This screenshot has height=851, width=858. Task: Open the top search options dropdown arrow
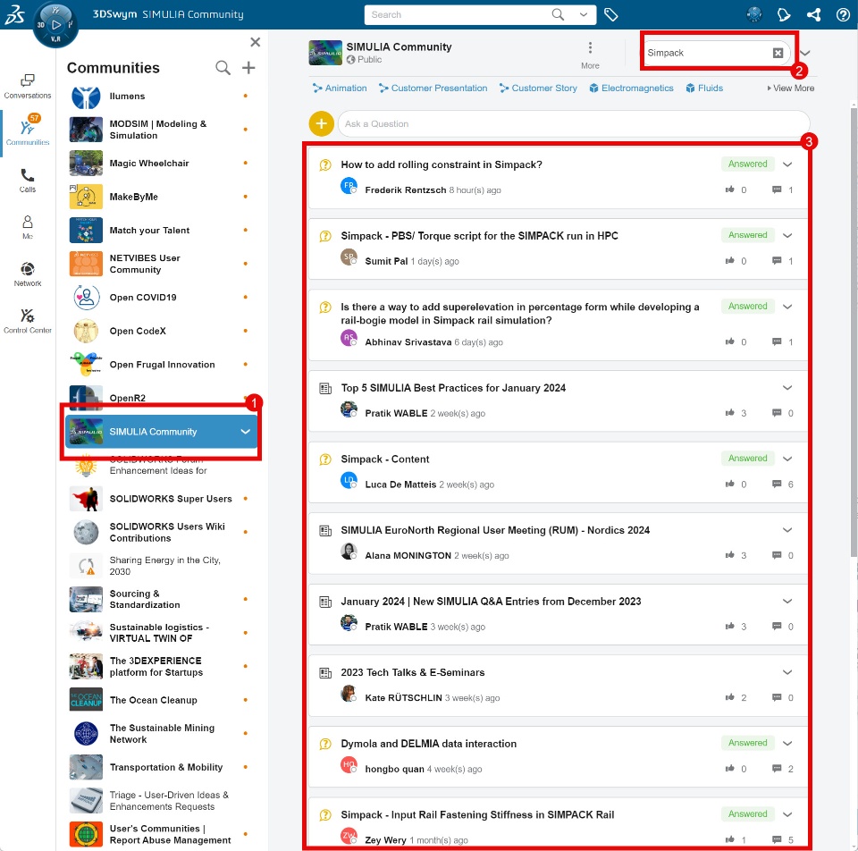click(584, 15)
